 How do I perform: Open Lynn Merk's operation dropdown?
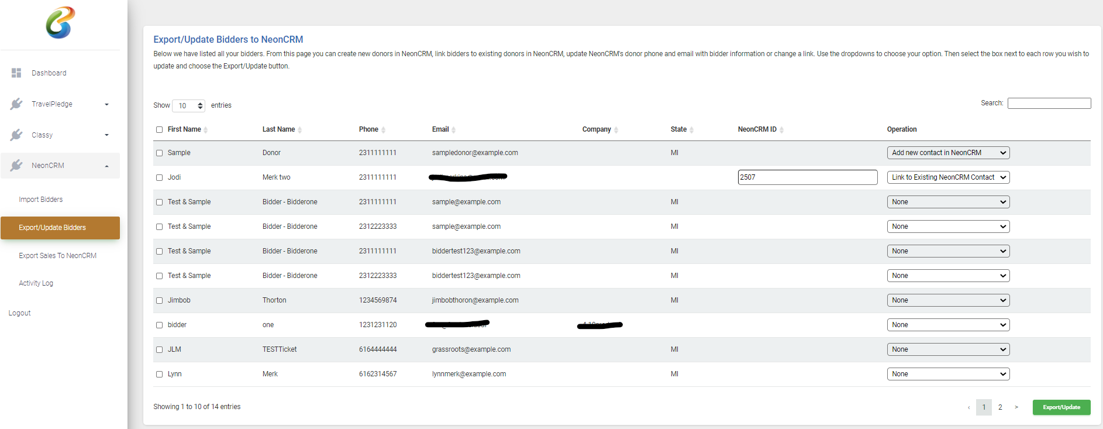948,374
